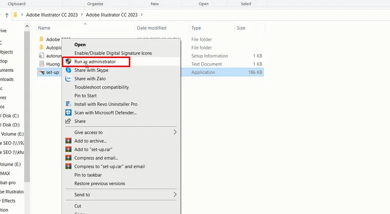
Task: Select Cut from the context menu
Action: [78, 206]
